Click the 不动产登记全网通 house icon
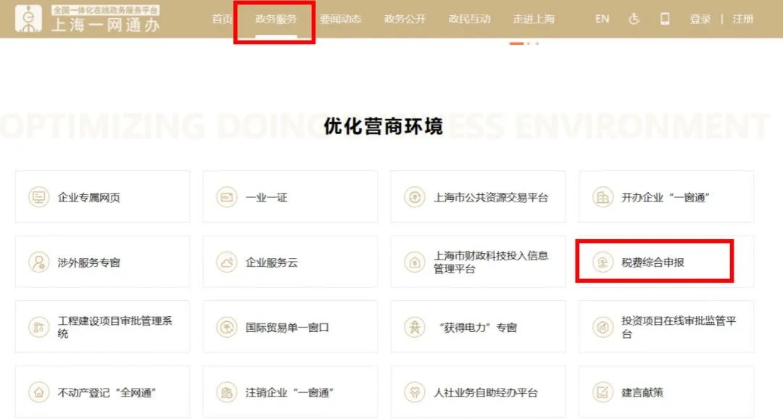783x419 pixels. (38, 391)
